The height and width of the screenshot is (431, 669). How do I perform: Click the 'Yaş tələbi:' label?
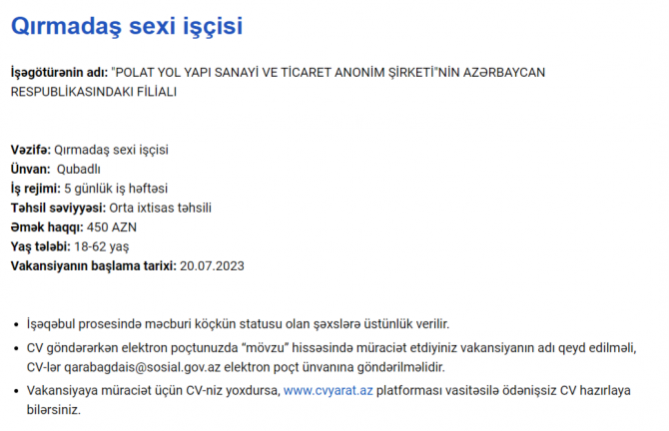pyautogui.click(x=40, y=246)
